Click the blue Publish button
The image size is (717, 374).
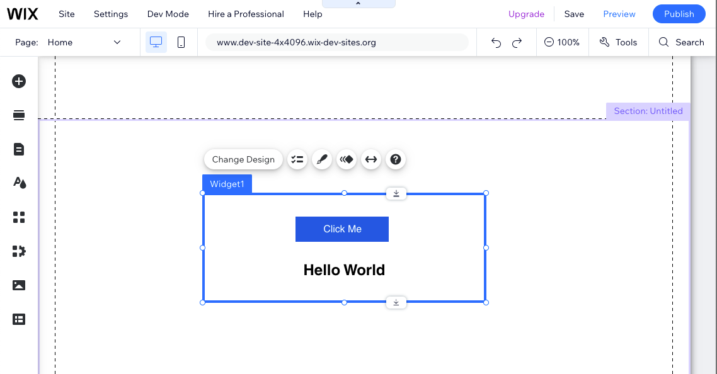[679, 14]
